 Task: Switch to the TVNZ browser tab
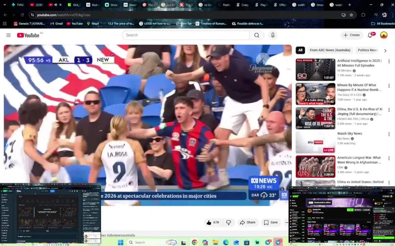(18, 5)
